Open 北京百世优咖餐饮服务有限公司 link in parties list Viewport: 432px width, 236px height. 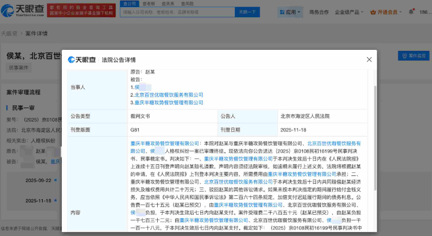pos(169,95)
